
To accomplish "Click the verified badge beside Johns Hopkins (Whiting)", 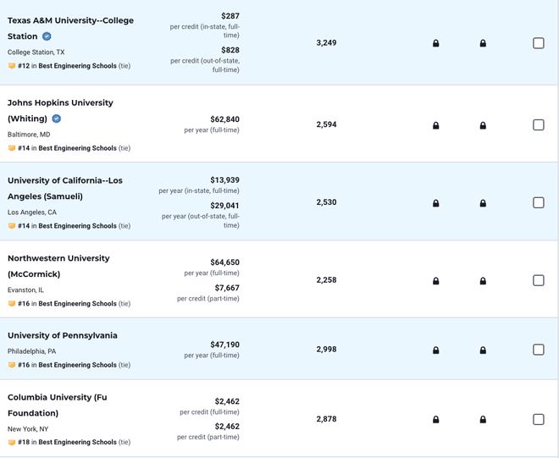I will point(57,119).
